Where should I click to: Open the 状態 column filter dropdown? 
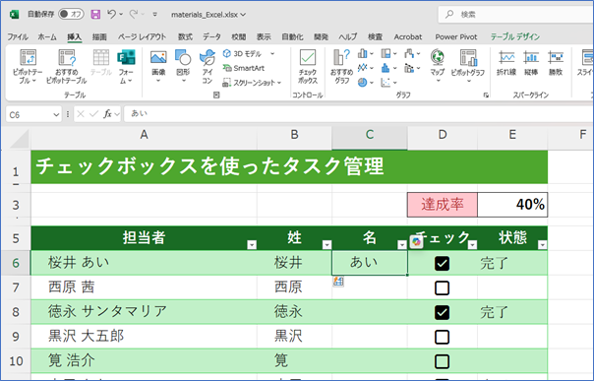[x=543, y=245]
